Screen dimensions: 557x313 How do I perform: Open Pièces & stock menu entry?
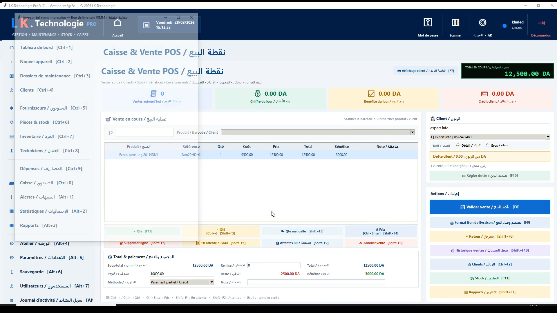[x=44, y=122]
